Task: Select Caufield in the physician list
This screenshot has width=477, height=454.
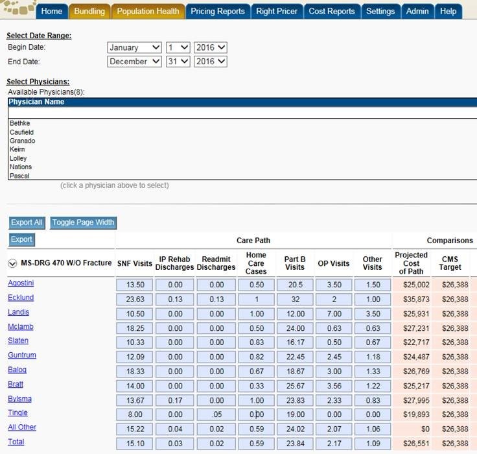Action: [21, 132]
